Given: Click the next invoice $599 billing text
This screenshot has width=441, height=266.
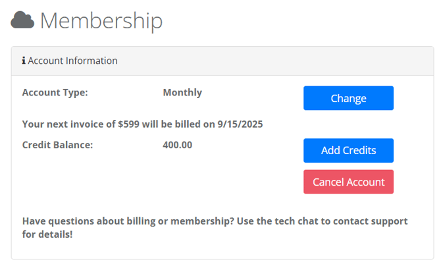Looking at the screenshot, I should (x=142, y=124).
